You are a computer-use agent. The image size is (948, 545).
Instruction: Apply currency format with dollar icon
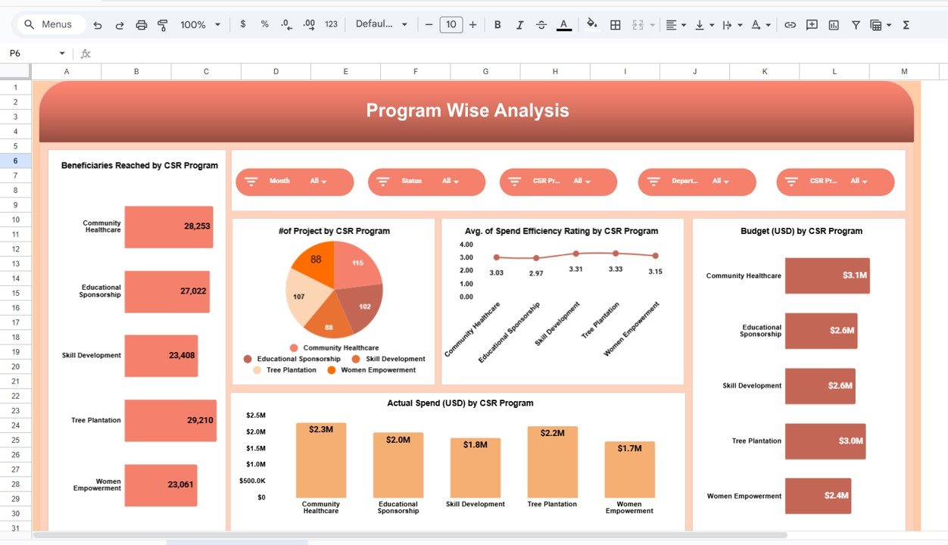[242, 24]
